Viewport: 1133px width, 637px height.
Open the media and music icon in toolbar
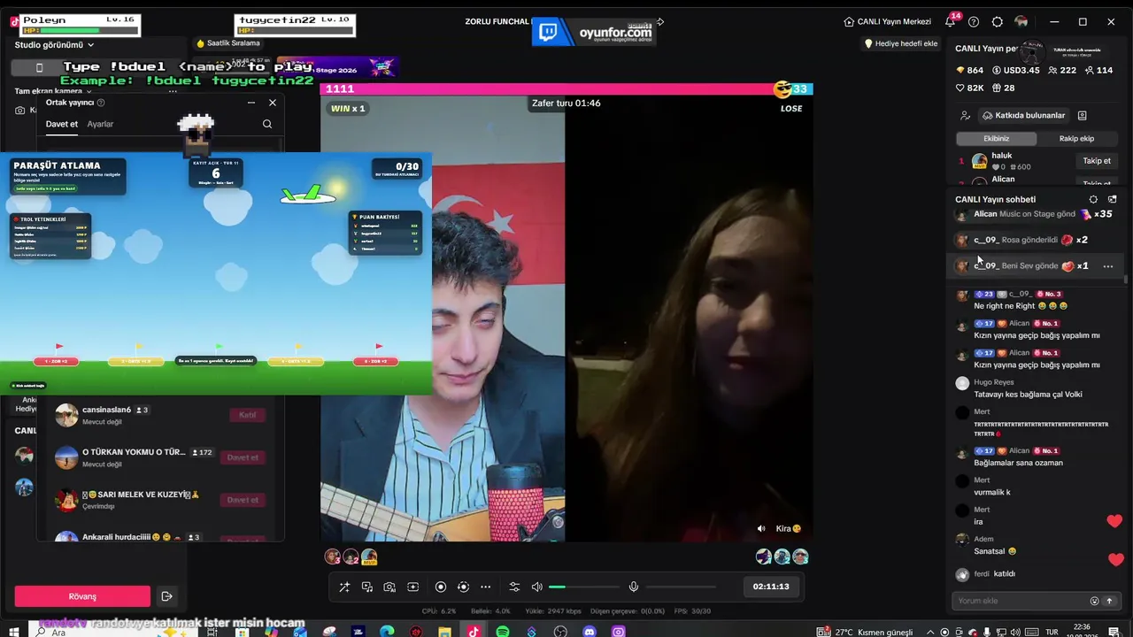pos(367,587)
